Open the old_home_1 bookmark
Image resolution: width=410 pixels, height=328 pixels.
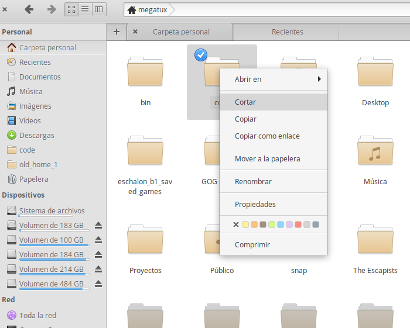tap(53, 164)
